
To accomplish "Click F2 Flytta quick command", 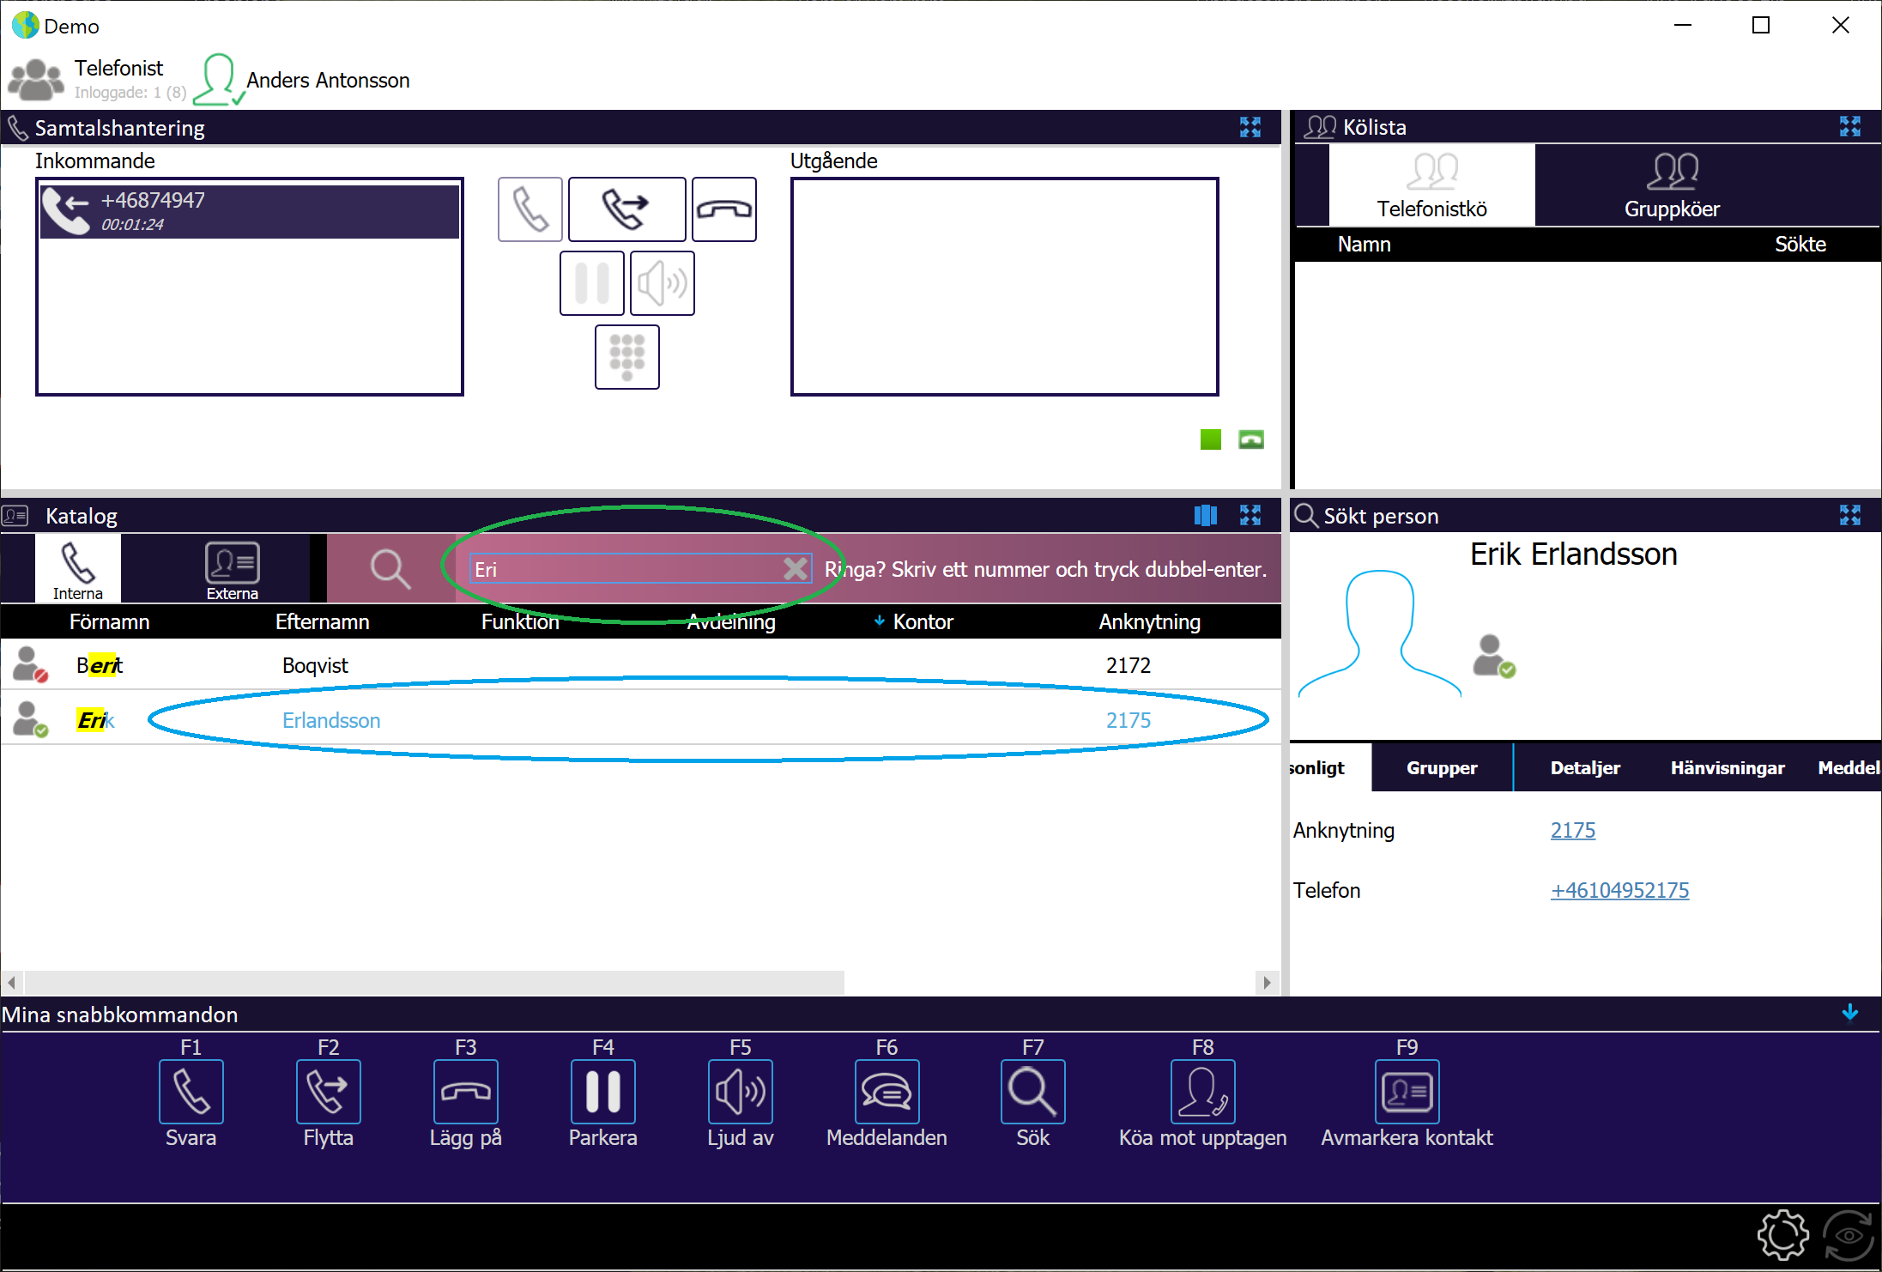I will coord(328,1091).
